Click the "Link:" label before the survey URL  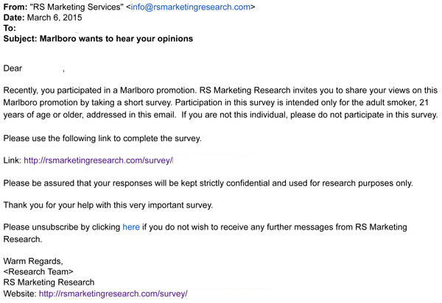pyautogui.click(x=13, y=160)
